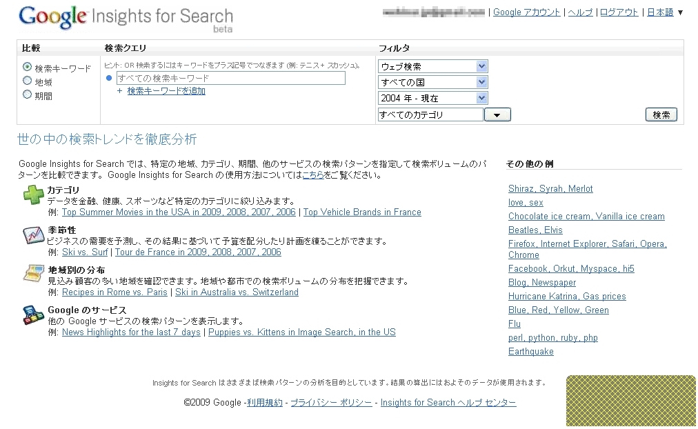Open the 日本語 language dropdown arrow
Screen dimensions: 698x429
pos(680,13)
